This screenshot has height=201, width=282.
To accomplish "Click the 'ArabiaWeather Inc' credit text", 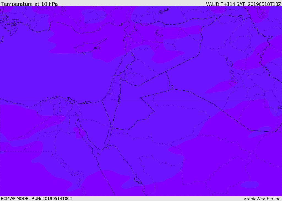I will 262,199.
